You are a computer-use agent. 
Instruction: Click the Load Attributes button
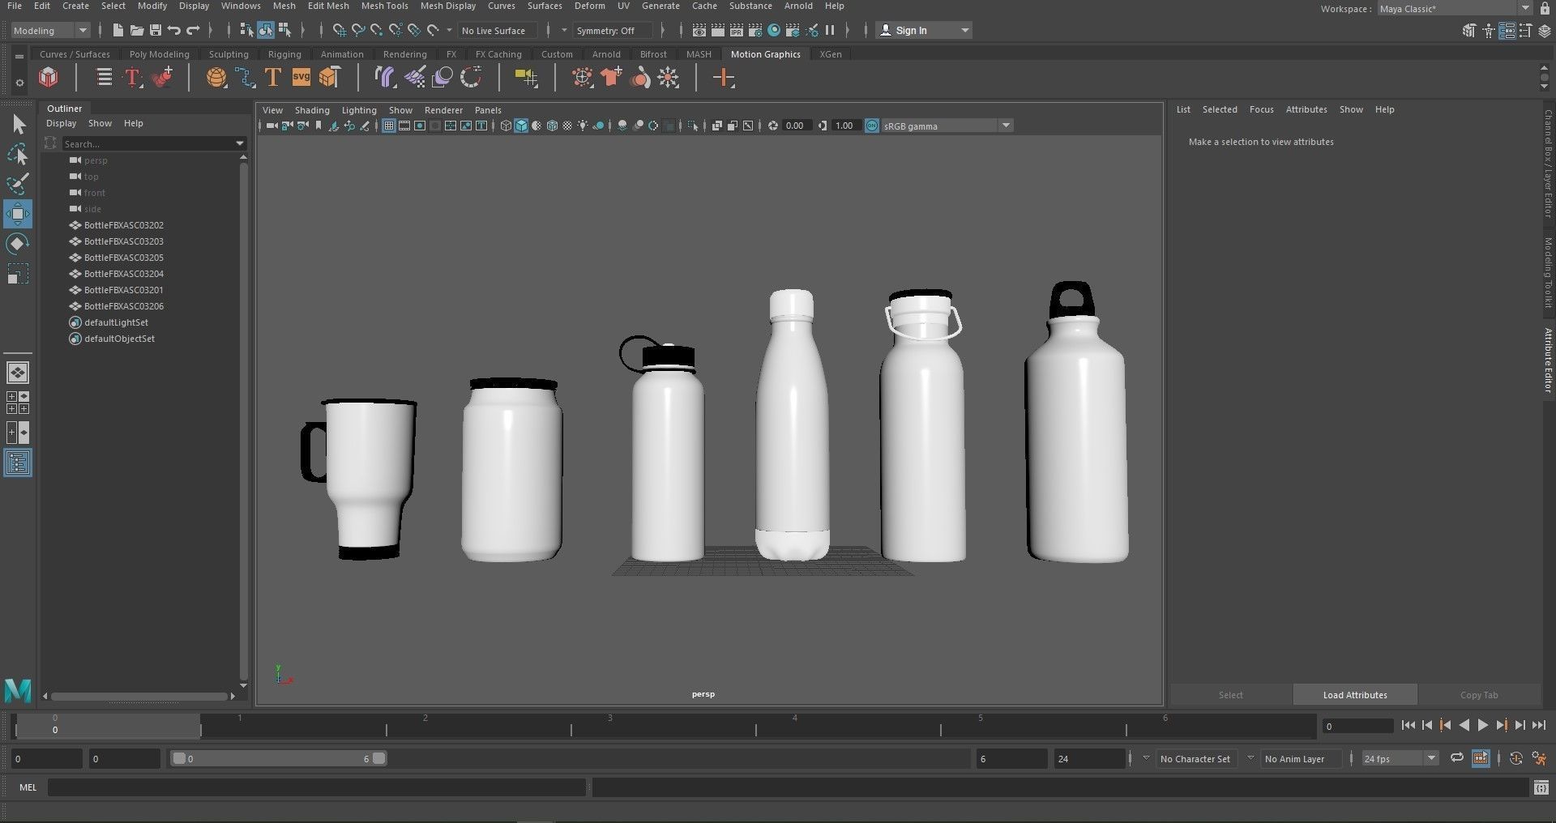coord(1355,695)
